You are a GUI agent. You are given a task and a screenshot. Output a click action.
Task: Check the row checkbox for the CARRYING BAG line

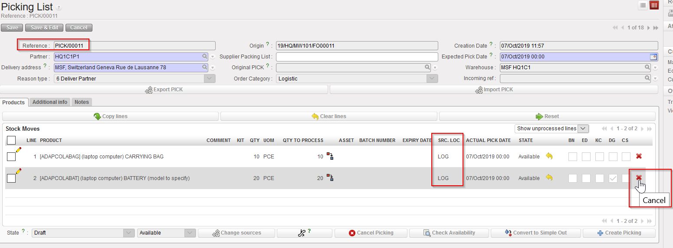11,157
